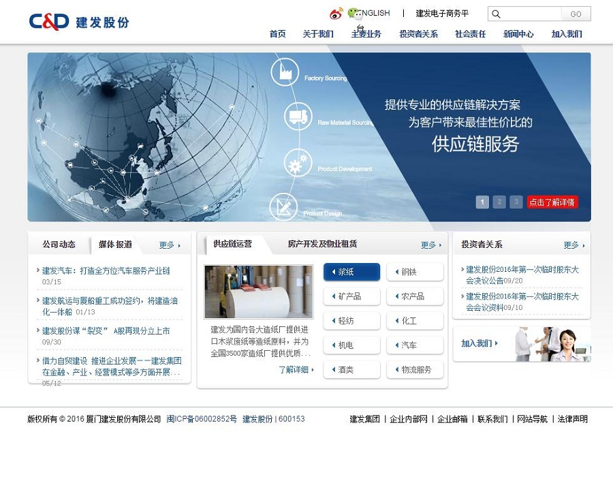Screen dimensions: 613x481
Task: Open 企业邮箱 footer link
Action: [452, 419]
